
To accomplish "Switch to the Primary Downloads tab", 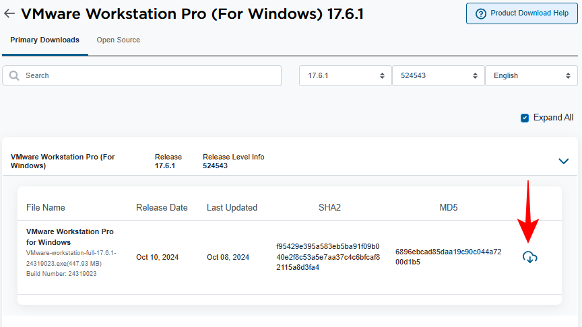I will tap(44, 40).
